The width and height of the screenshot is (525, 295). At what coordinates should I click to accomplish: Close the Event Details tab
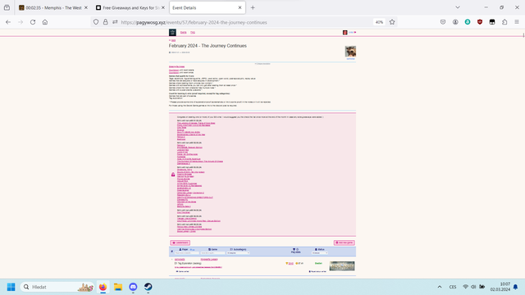coord(240,7)
